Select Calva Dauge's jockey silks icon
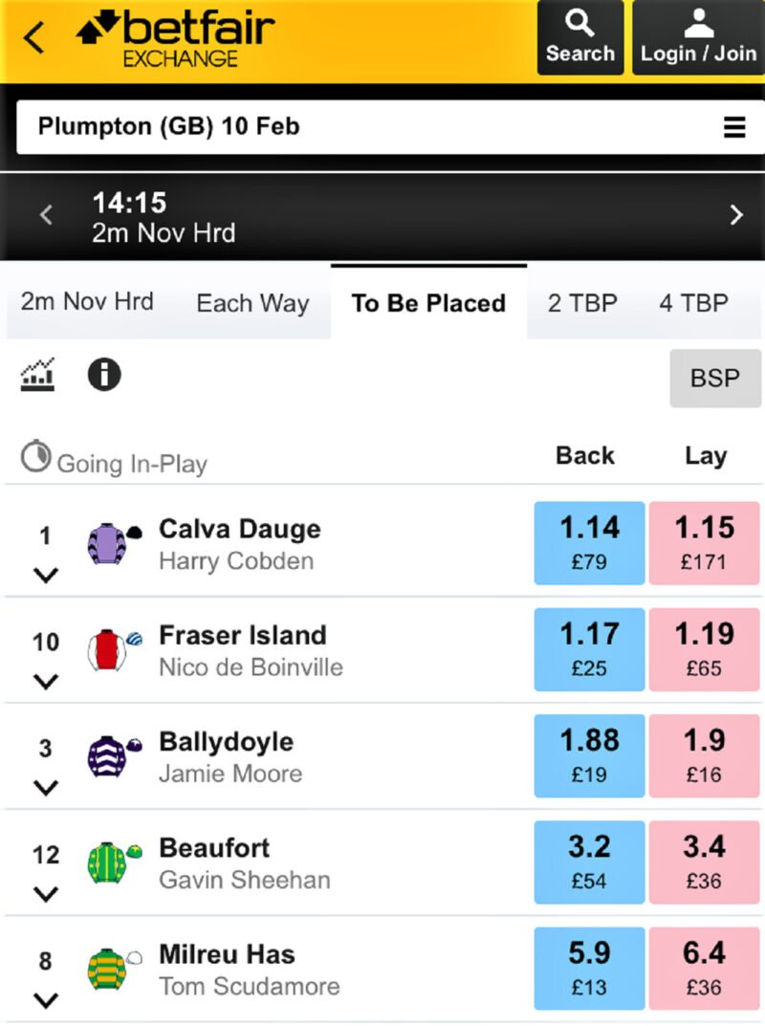Viewport: 765px width, 1026px height. pos(108,543)
